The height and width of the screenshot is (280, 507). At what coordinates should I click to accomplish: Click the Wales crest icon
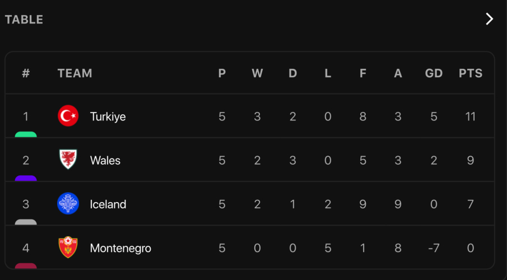pyautogui.click(x=68, y=160)
